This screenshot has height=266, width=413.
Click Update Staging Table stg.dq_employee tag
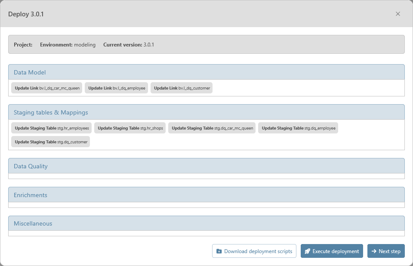tap(298, 128)
